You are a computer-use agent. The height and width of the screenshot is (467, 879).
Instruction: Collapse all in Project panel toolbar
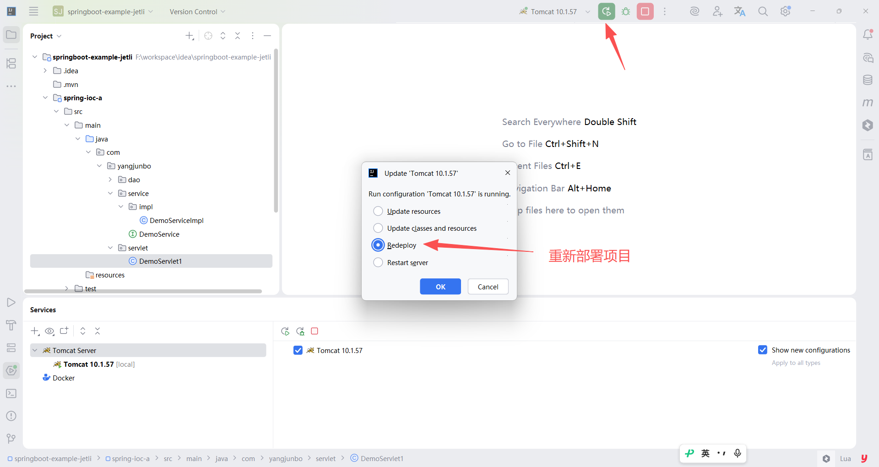tap(238, 36)
